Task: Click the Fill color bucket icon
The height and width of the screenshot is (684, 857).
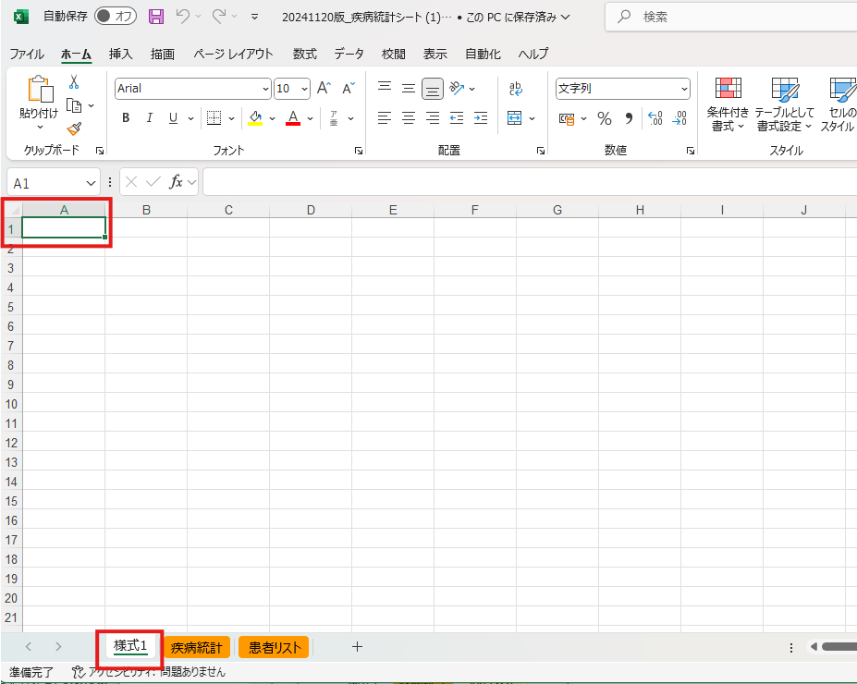Action: [x=254, y=118]
